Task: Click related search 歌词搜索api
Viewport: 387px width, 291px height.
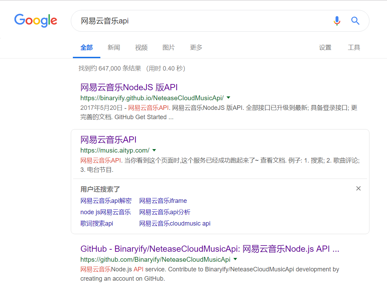Action: (97, 224)
